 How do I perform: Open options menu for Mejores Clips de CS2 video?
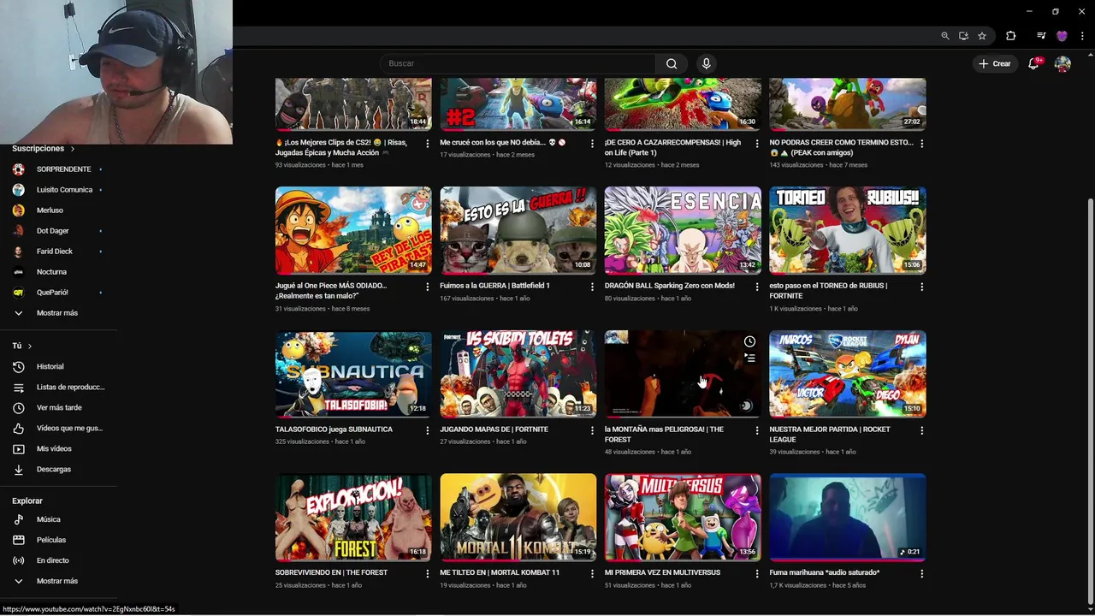click(427, 144)
